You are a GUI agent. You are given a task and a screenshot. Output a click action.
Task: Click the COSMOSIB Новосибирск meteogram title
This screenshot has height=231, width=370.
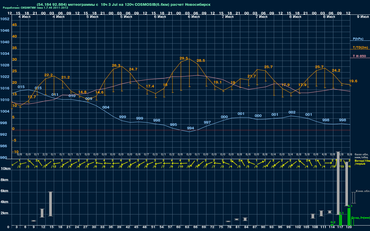[x=123, y=5]
